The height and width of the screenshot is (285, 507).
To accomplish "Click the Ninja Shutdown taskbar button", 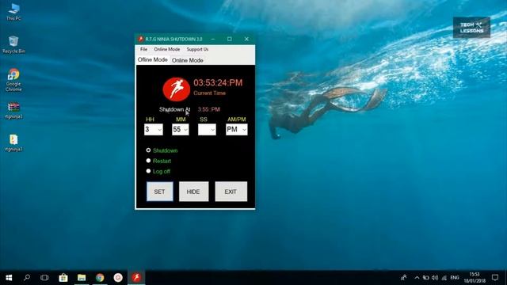I will tap(136, 278).
